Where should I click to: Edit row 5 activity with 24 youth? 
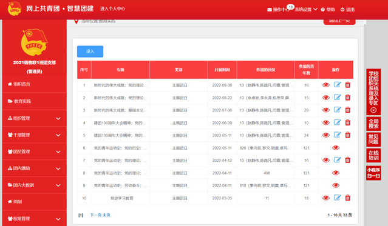click(337, 135)
